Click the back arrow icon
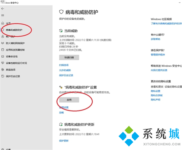This screenshot has height=150, width=182. tap(3, 9)
